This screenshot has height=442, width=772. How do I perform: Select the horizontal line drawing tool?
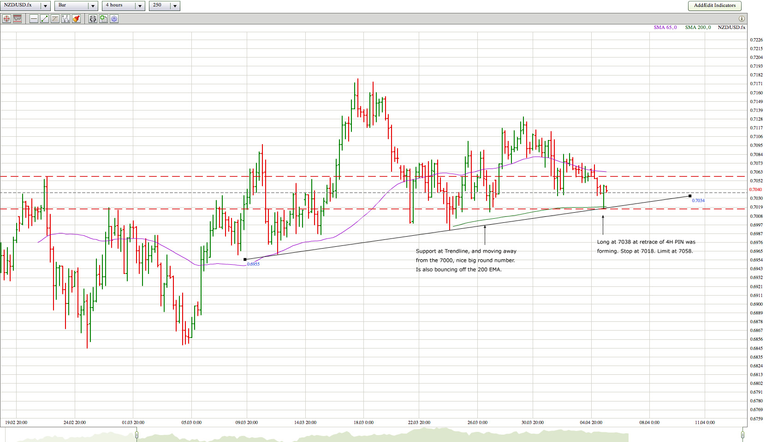tap(34, 19)
